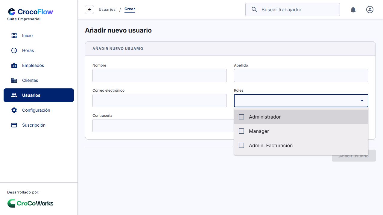Viewport: 383px width, 215px height.
Task: Click the Usuarios people icon
Action: coord(14,95)
